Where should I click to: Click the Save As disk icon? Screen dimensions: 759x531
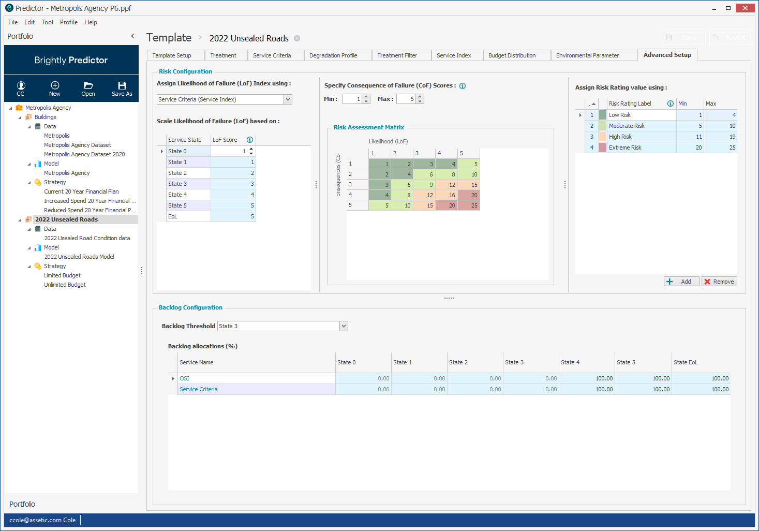coord(122,86)
